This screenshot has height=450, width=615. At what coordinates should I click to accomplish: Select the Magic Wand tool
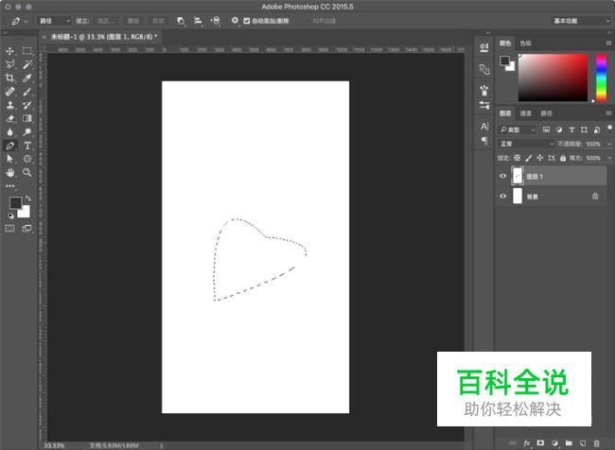point(27,64)
